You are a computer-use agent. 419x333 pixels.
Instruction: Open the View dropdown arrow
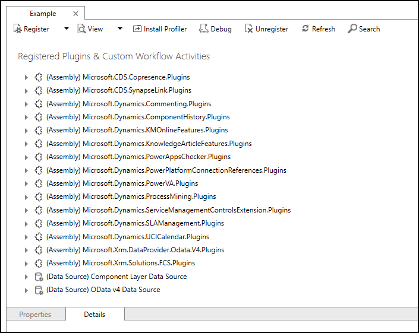(x=119, y=29)
